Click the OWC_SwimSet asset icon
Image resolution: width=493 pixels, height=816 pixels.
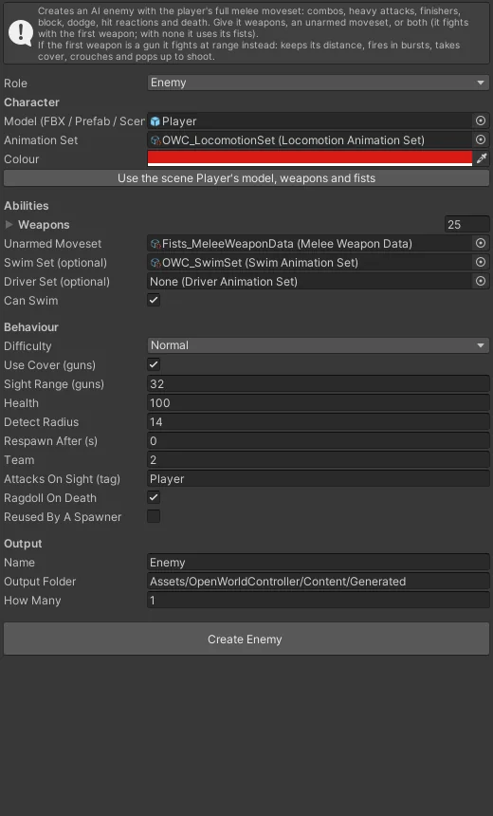click(x=155, y=262)
